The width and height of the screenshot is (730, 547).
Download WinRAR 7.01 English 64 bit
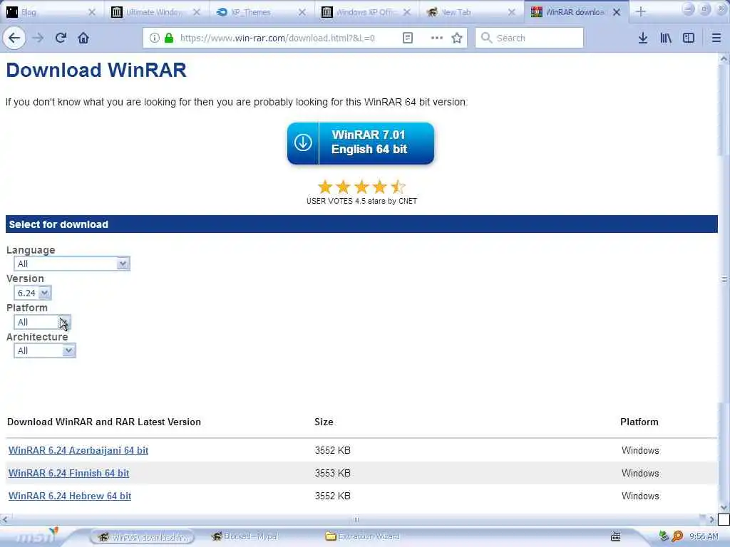click(360, 143)
